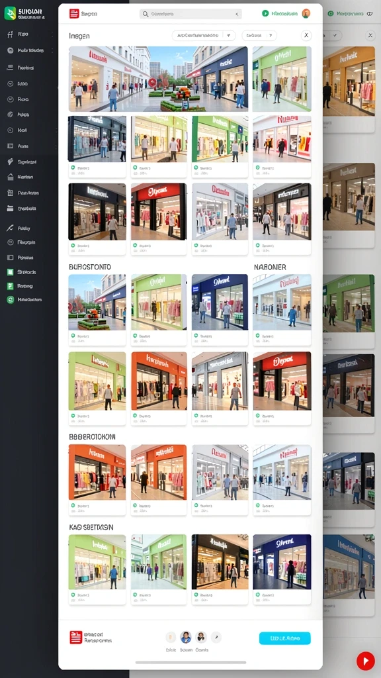This screenshot has height=678, width=381.
Task: Click the username text in the background window header
Action: tap(349, 13)
